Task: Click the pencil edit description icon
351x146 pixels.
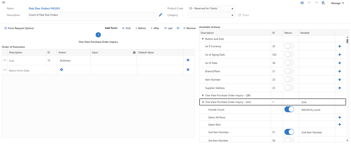Action: pos(160,15)
